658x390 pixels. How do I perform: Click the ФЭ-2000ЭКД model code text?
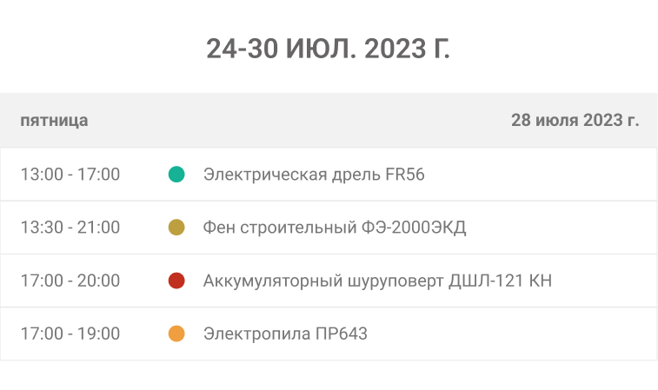click(x=413, y=228)
